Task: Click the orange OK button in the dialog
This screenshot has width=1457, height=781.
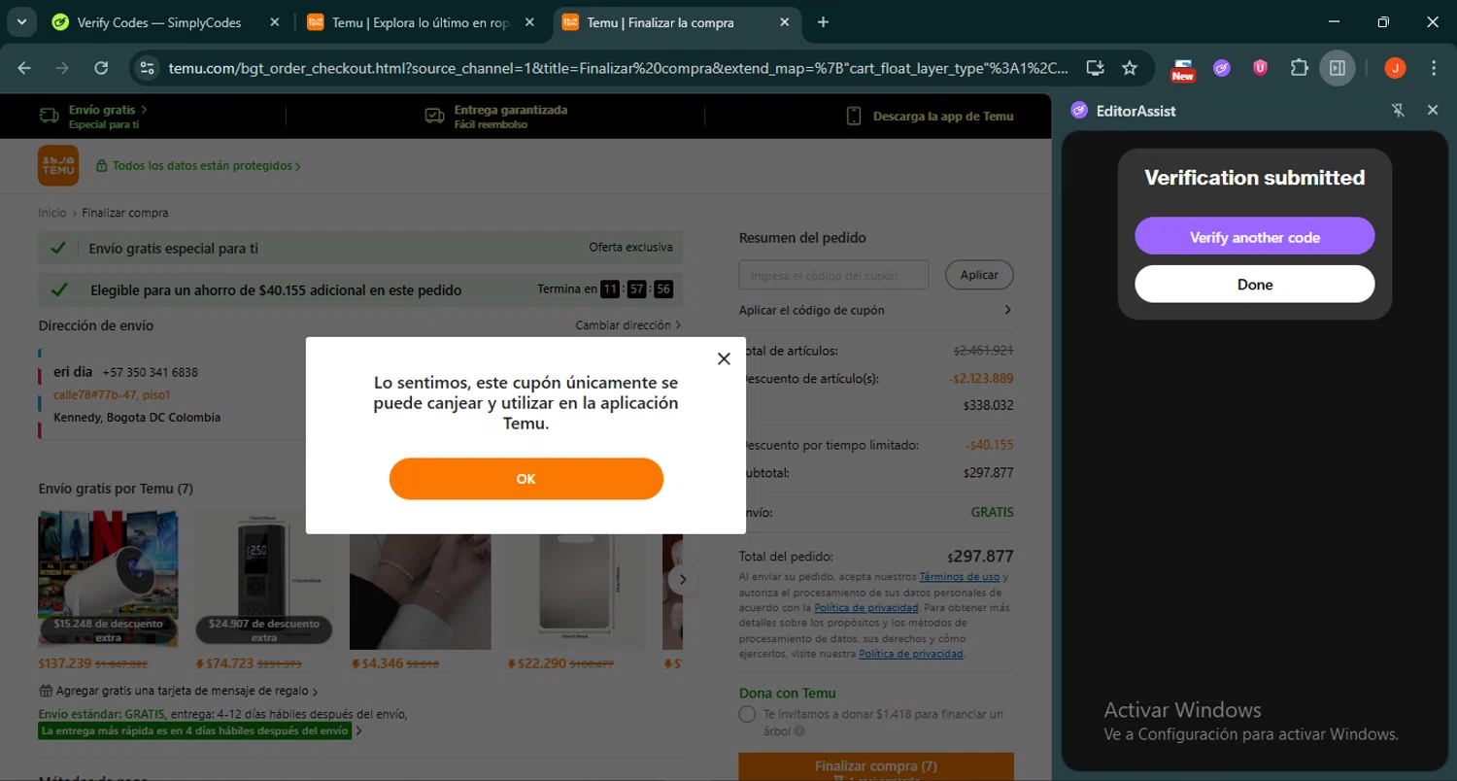Action: (x=525, y=479)
